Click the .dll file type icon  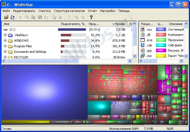(143, 35)
